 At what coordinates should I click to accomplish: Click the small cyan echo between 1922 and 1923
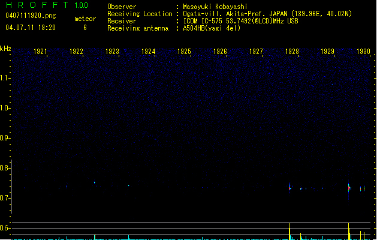tap(95, 182)
